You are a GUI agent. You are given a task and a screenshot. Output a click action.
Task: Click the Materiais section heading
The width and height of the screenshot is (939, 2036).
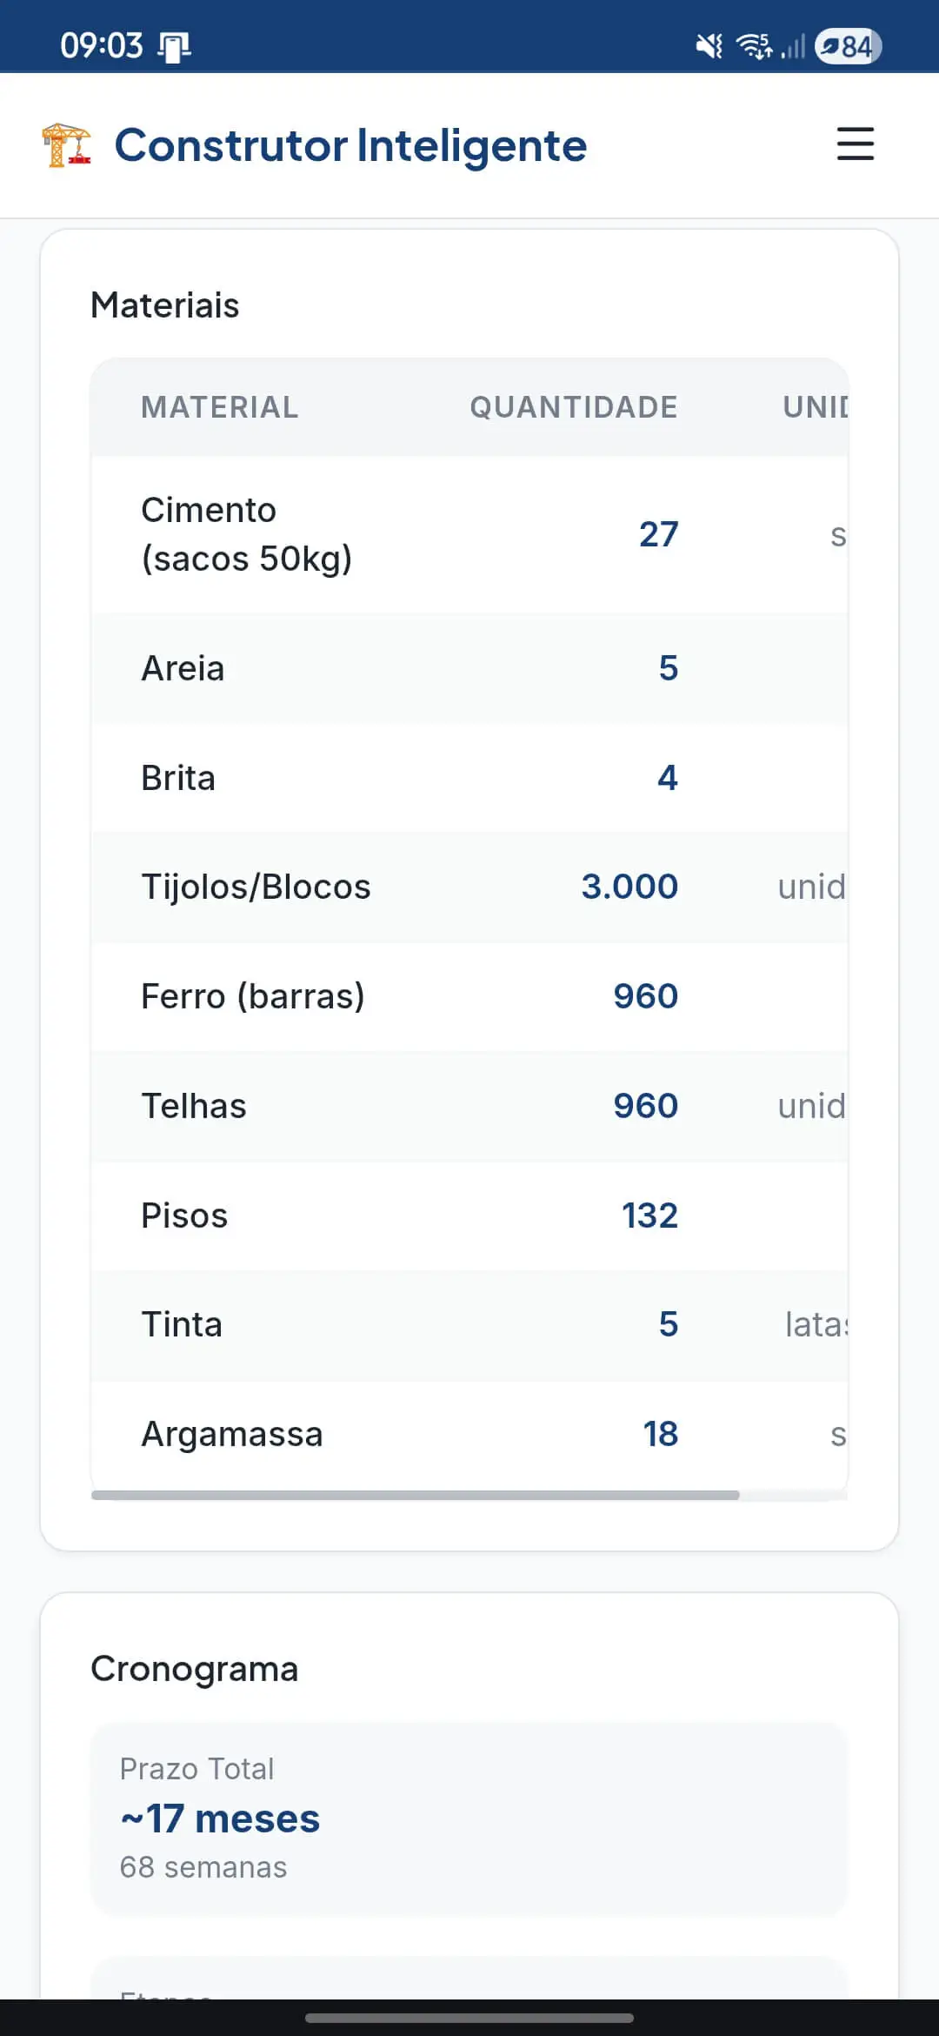(x=165, y=305)
